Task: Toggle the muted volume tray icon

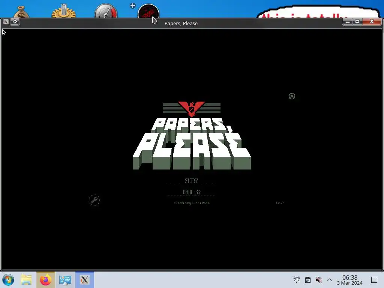Action: pyautogui.click(x=319, y=280)
